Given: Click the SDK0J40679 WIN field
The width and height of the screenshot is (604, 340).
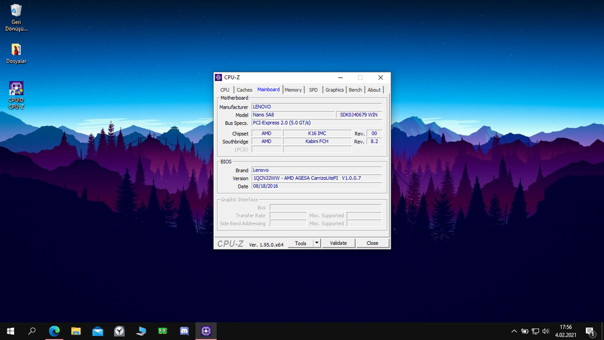Looking at the screenshot, I should click(358, 115).
